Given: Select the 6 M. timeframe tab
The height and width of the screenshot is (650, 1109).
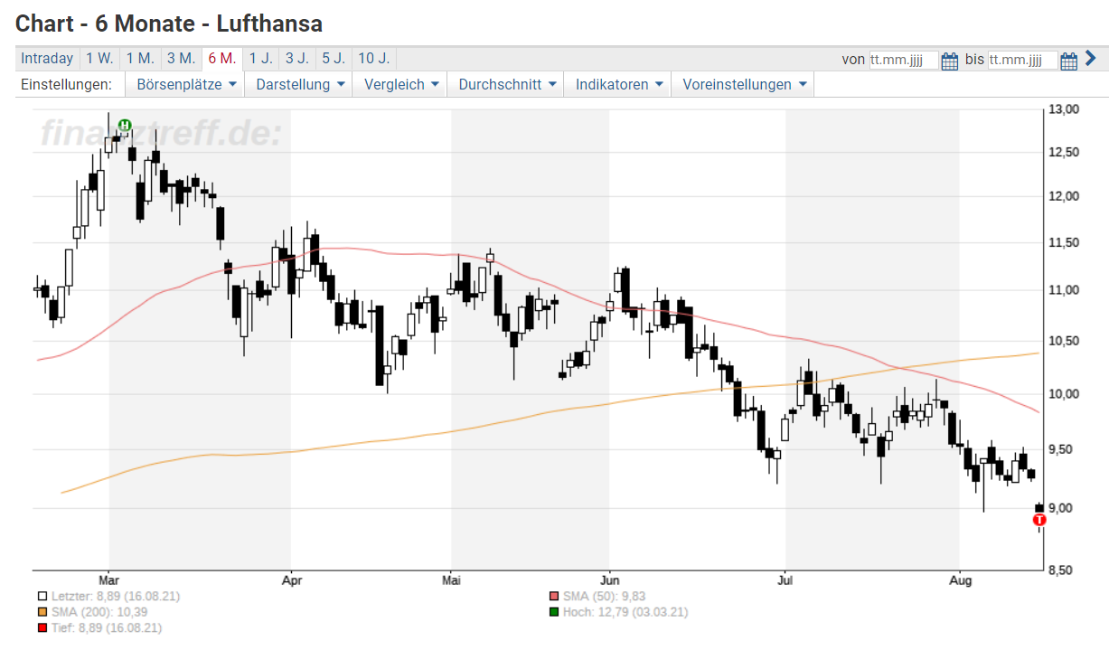Looking at the screenshot, I should coord(221,59).
